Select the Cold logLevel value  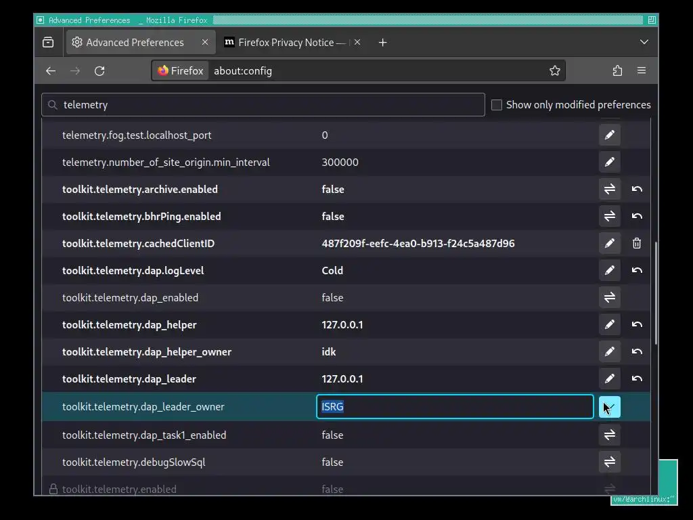tap(332, 271)
